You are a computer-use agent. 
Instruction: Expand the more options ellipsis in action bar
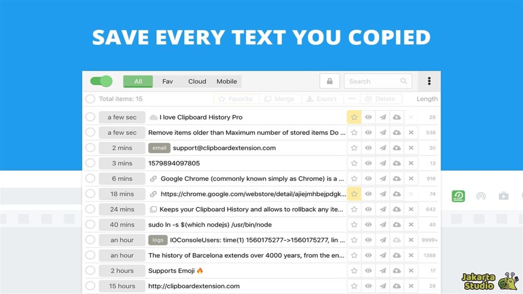tap(352, 99)
